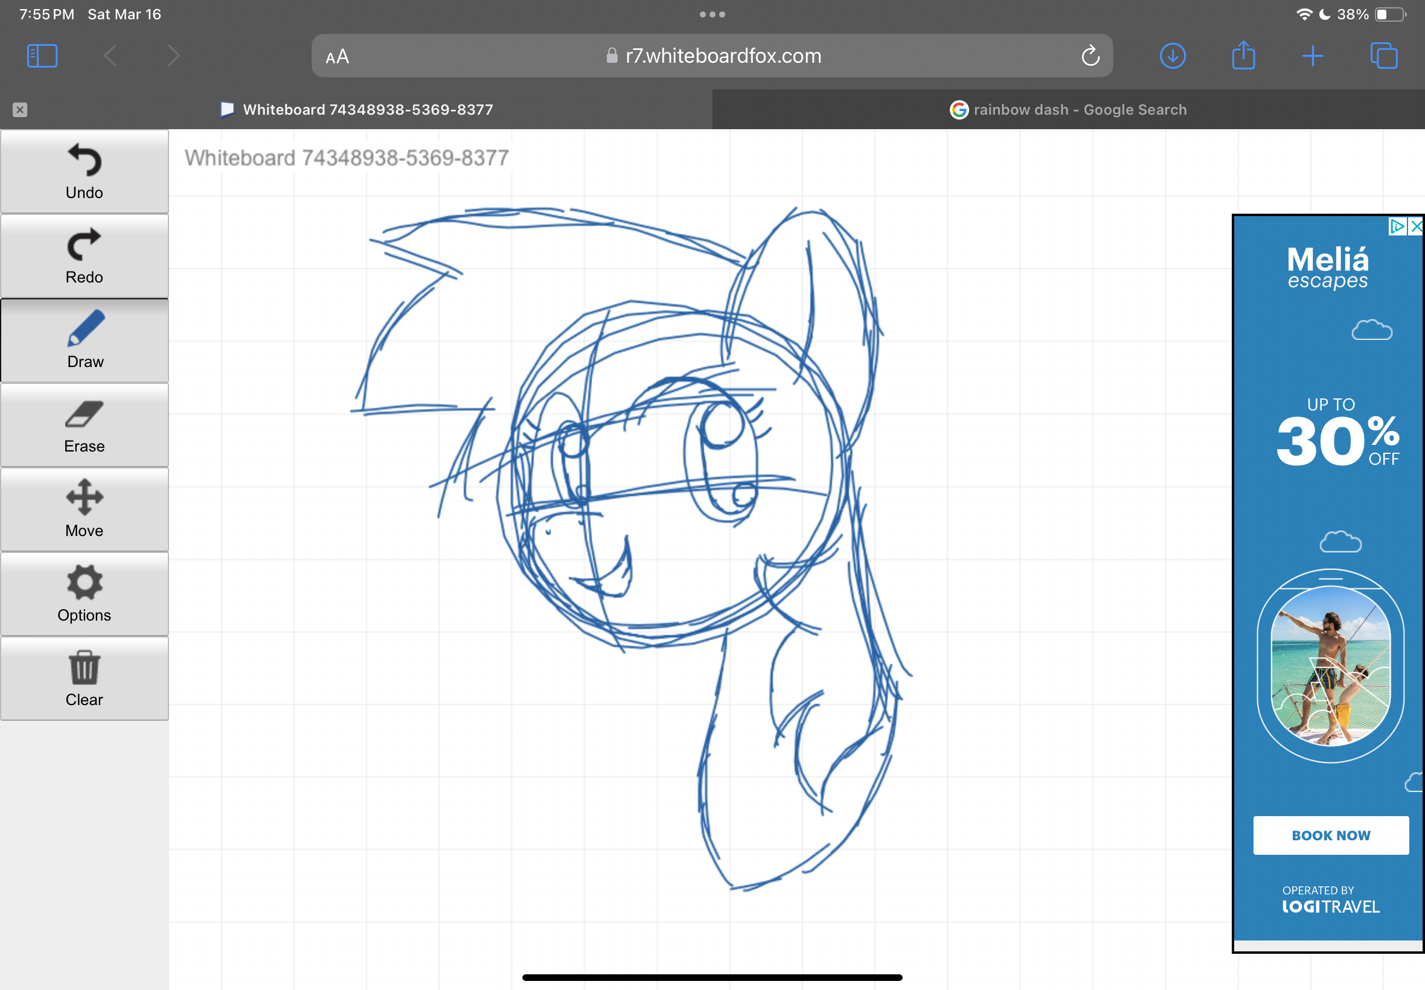Open a new tab with the plus icon

pos(1313,56)
